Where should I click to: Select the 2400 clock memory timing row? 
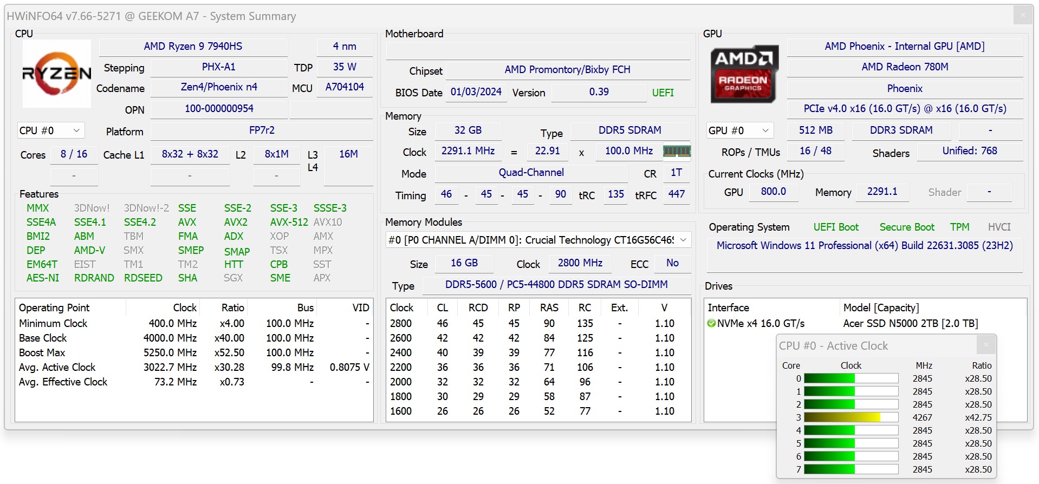537,352
